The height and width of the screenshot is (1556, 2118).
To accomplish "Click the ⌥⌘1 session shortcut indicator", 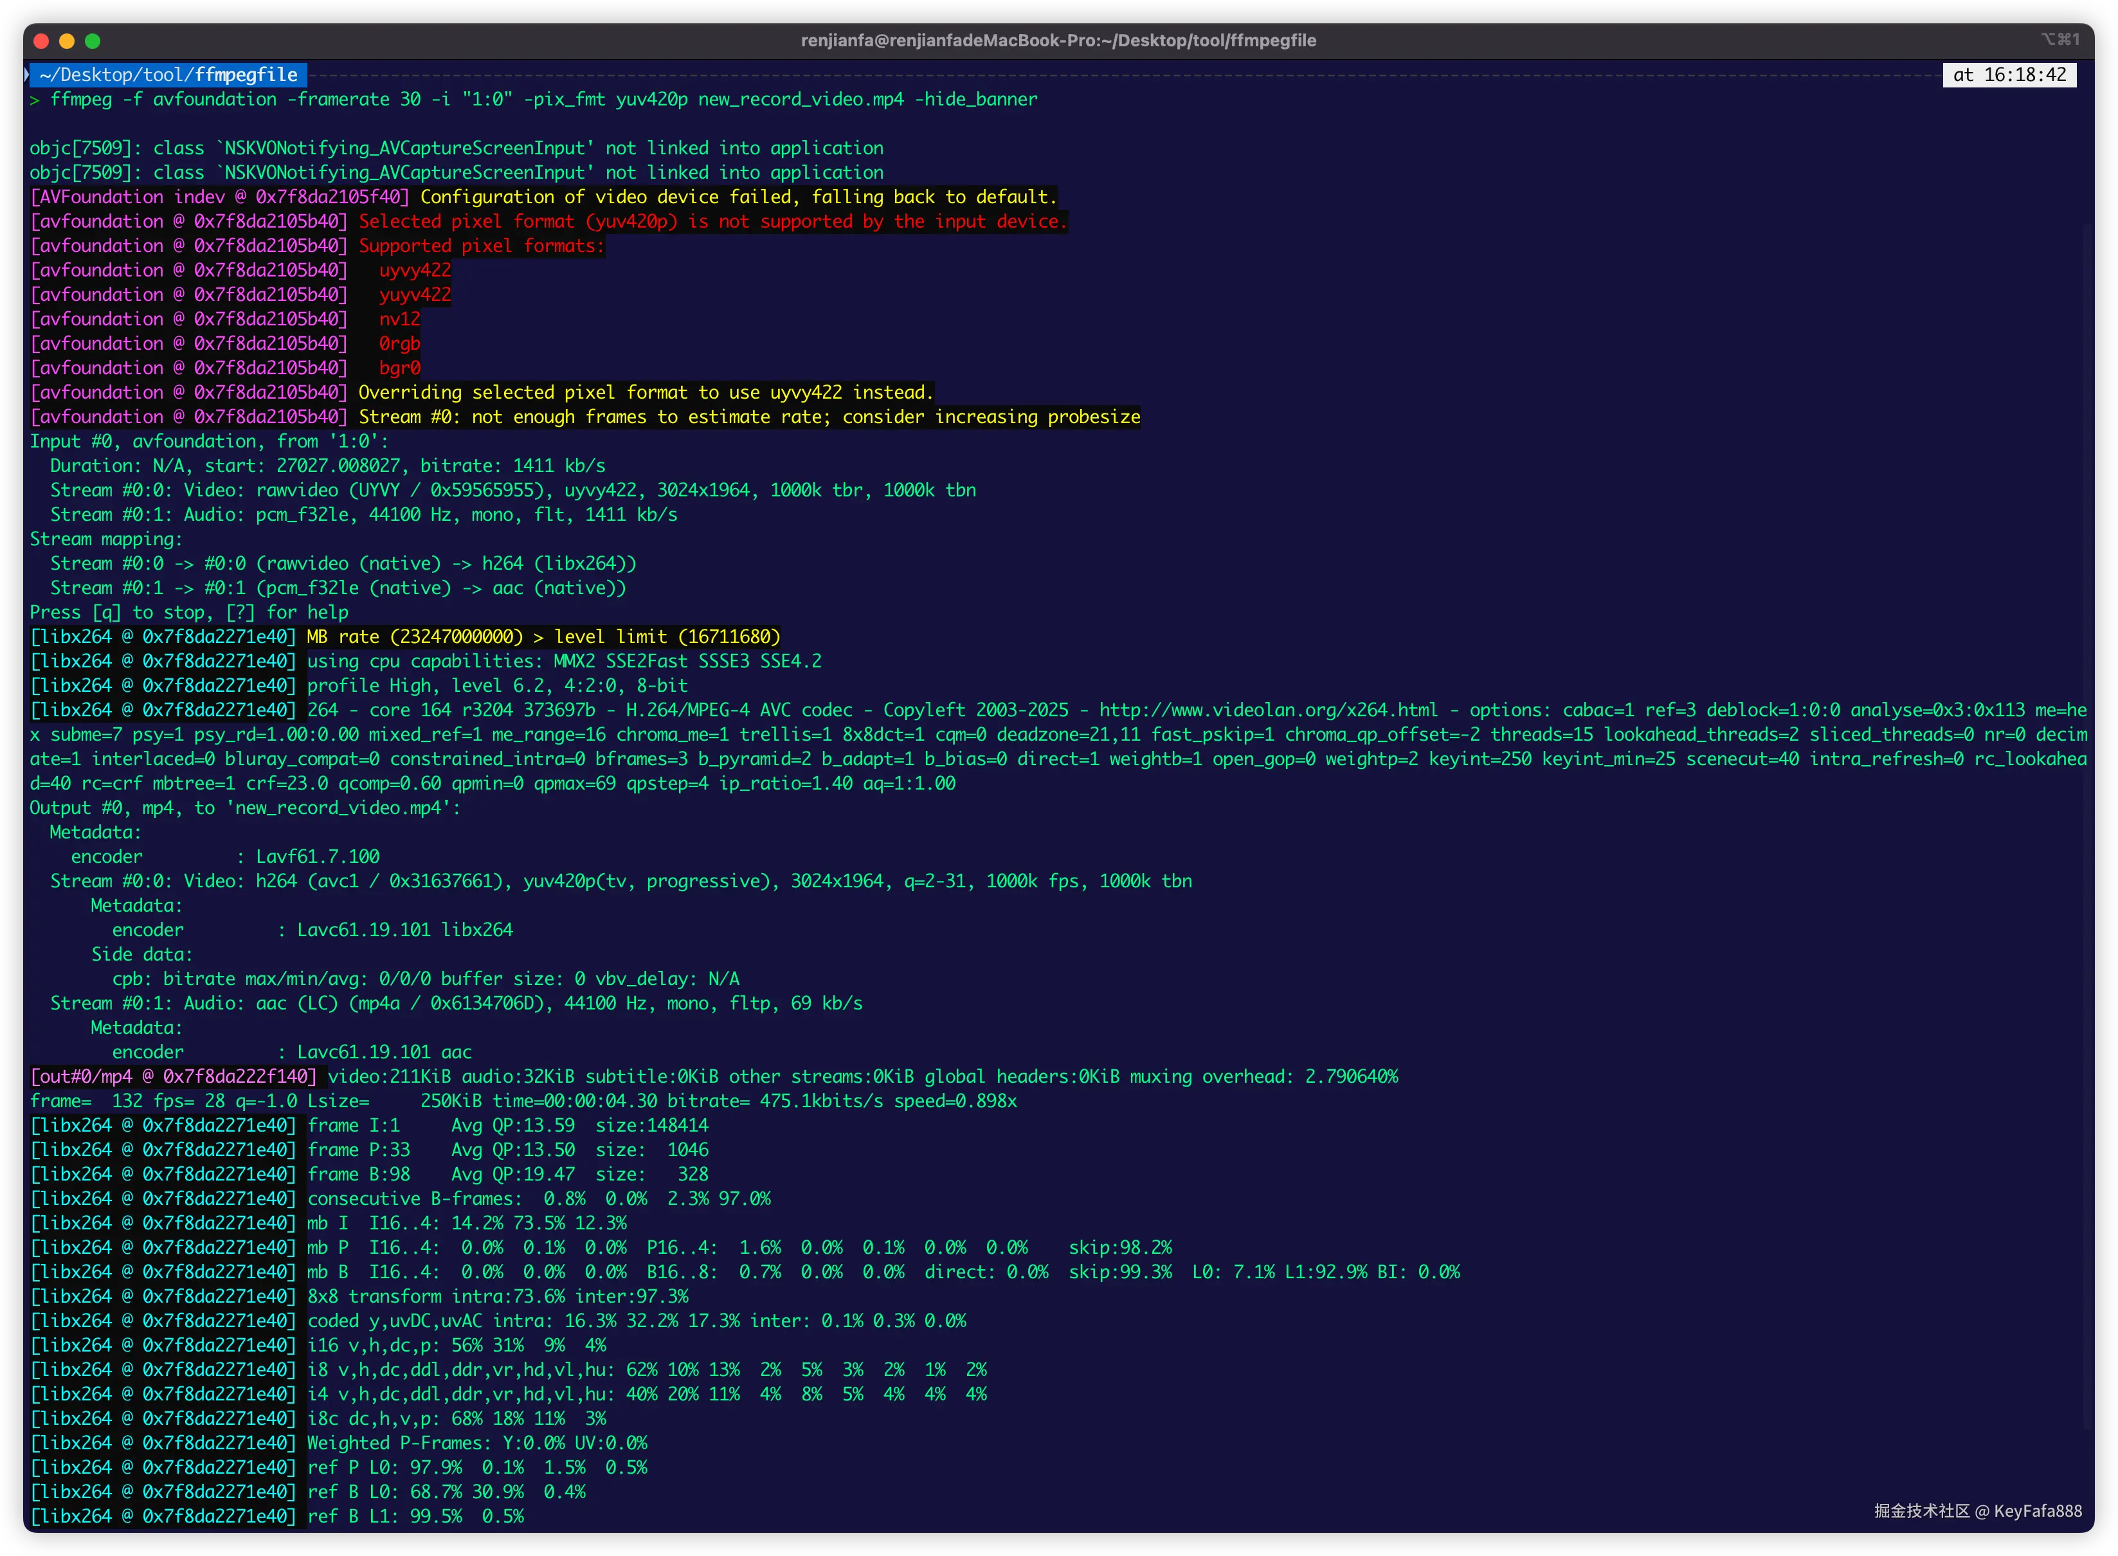I will tap(2059, 40).
